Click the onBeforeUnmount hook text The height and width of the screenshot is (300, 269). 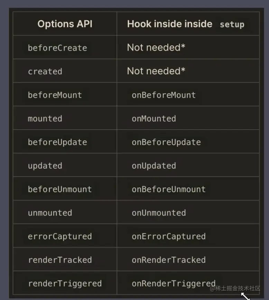(x=168, y=189)
